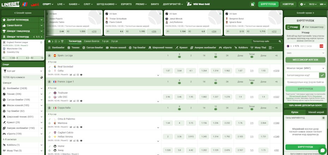Image resolution: width=328 pixels, height=155 pixels.
Task: Confirm code with green checkmark button
Action: pos(322,75)
